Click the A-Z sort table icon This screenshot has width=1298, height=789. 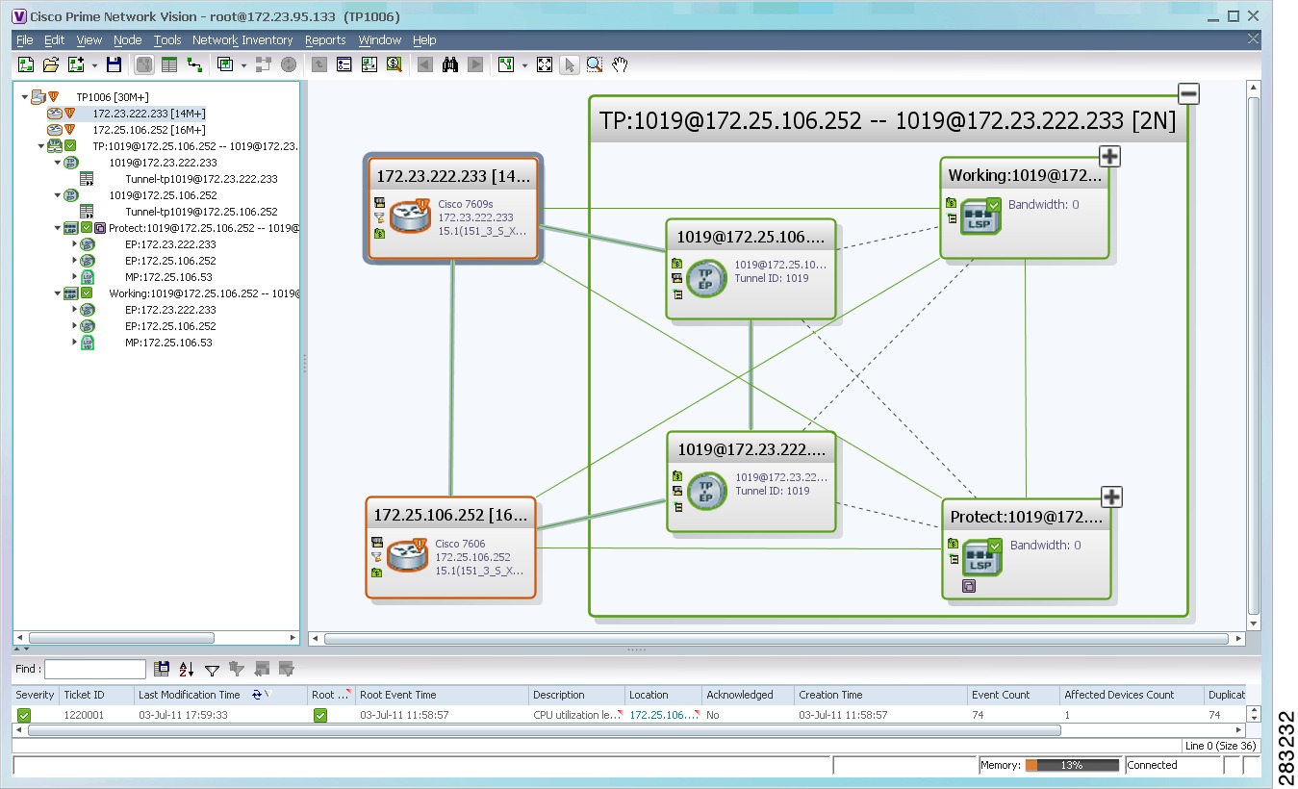point(187,669)
